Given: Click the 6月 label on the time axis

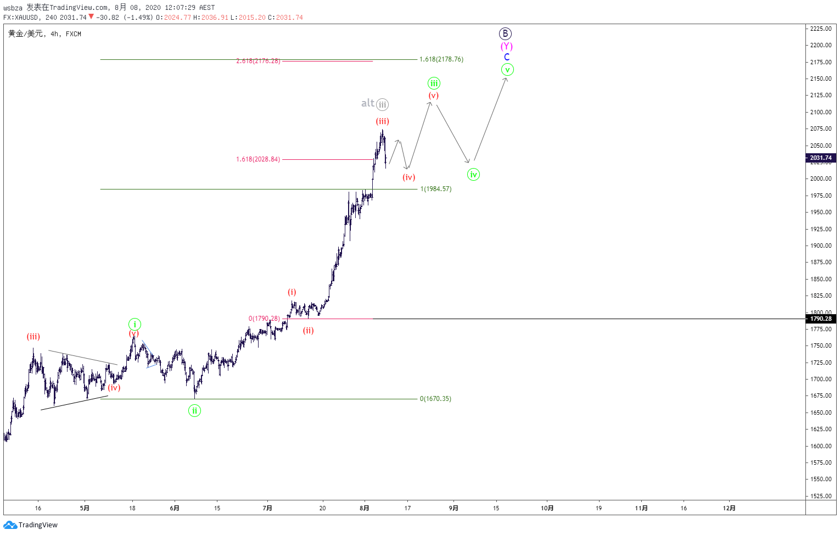Looking at the screenshot, I should [x=175, y=508].
